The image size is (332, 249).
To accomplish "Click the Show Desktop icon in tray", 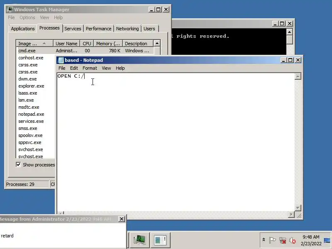I will 327,240.
